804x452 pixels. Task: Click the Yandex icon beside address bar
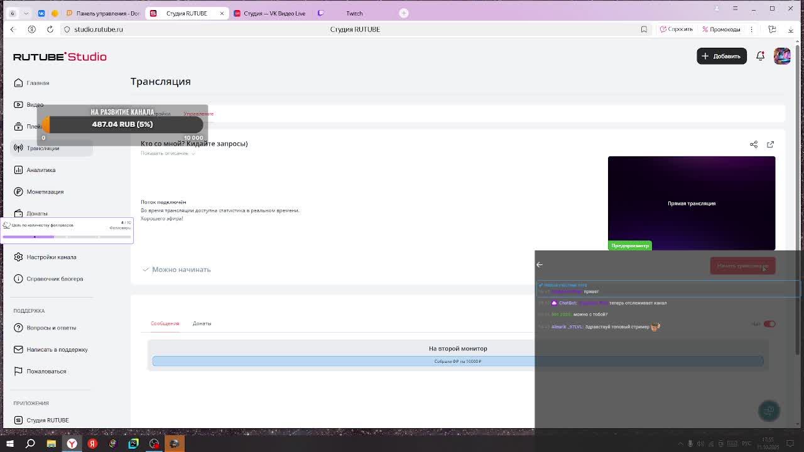[x=31, y=29]
